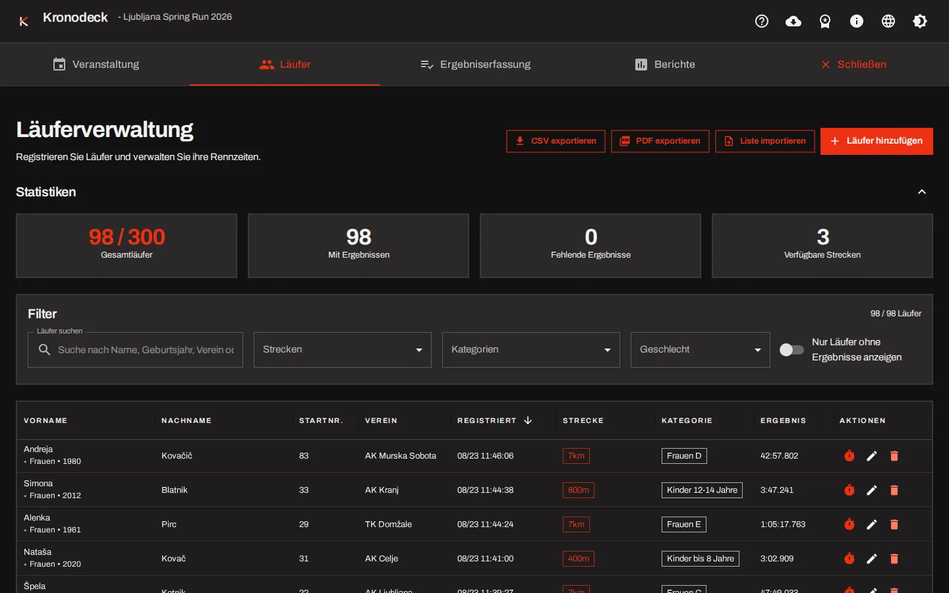Viewport: 949px width, 593px height.
Task: Switch to the Veranstaltung tab
Action: coord(96,65)
